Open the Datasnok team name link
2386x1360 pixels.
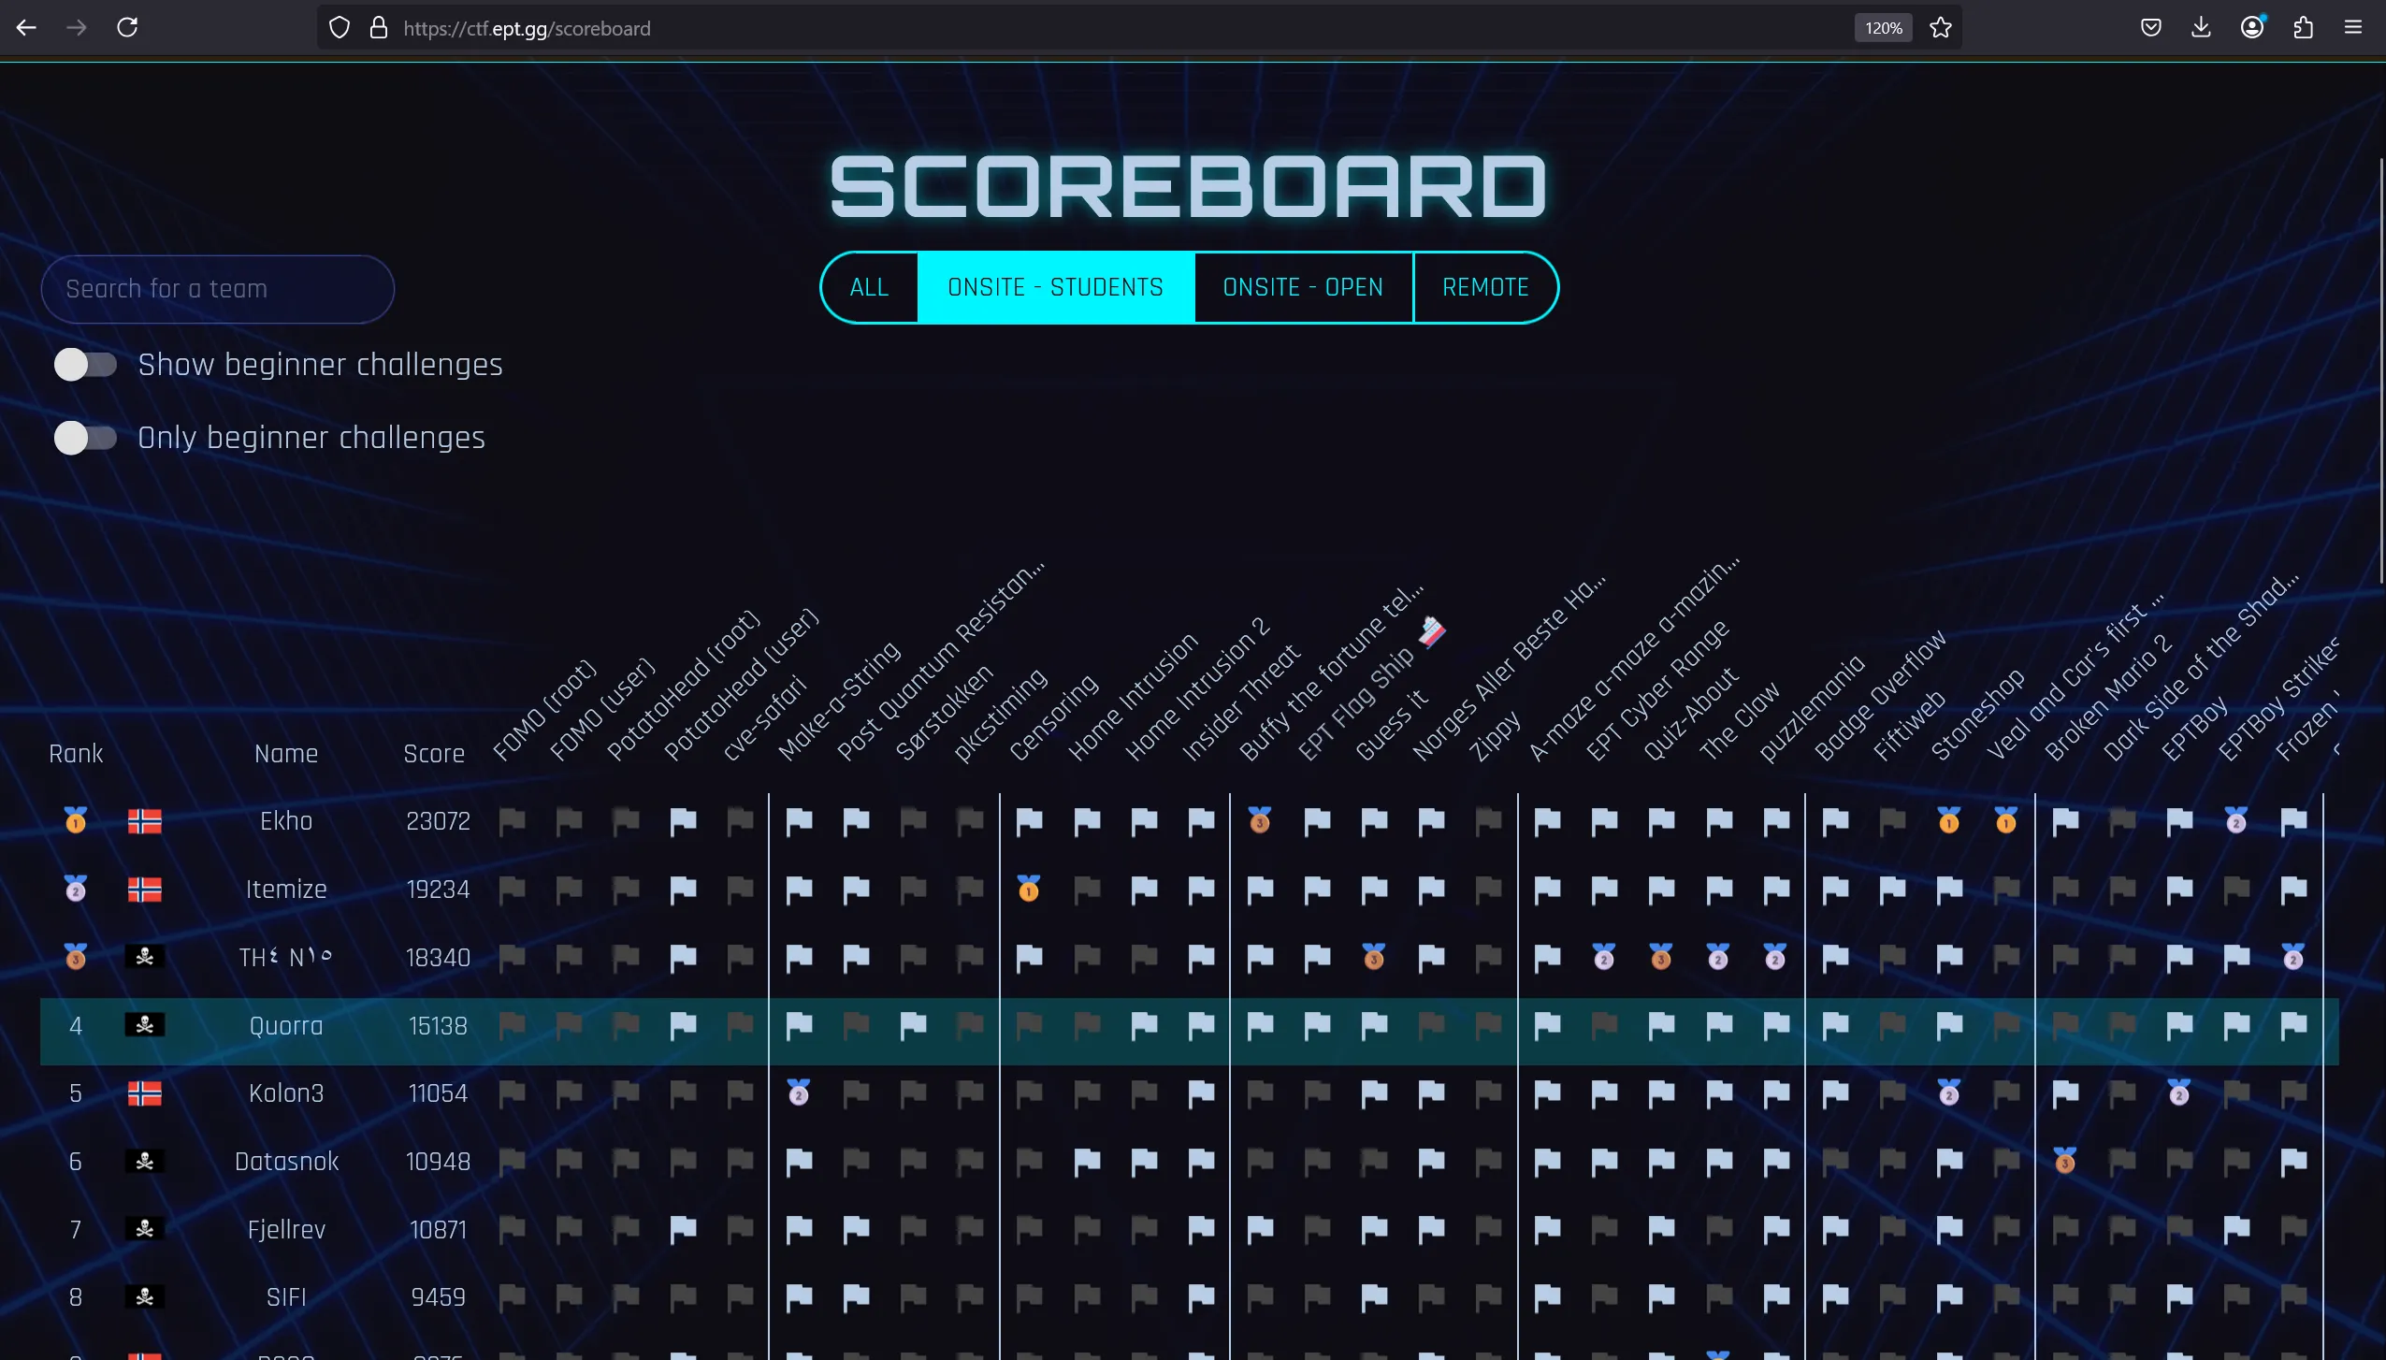click(286, 1161)
